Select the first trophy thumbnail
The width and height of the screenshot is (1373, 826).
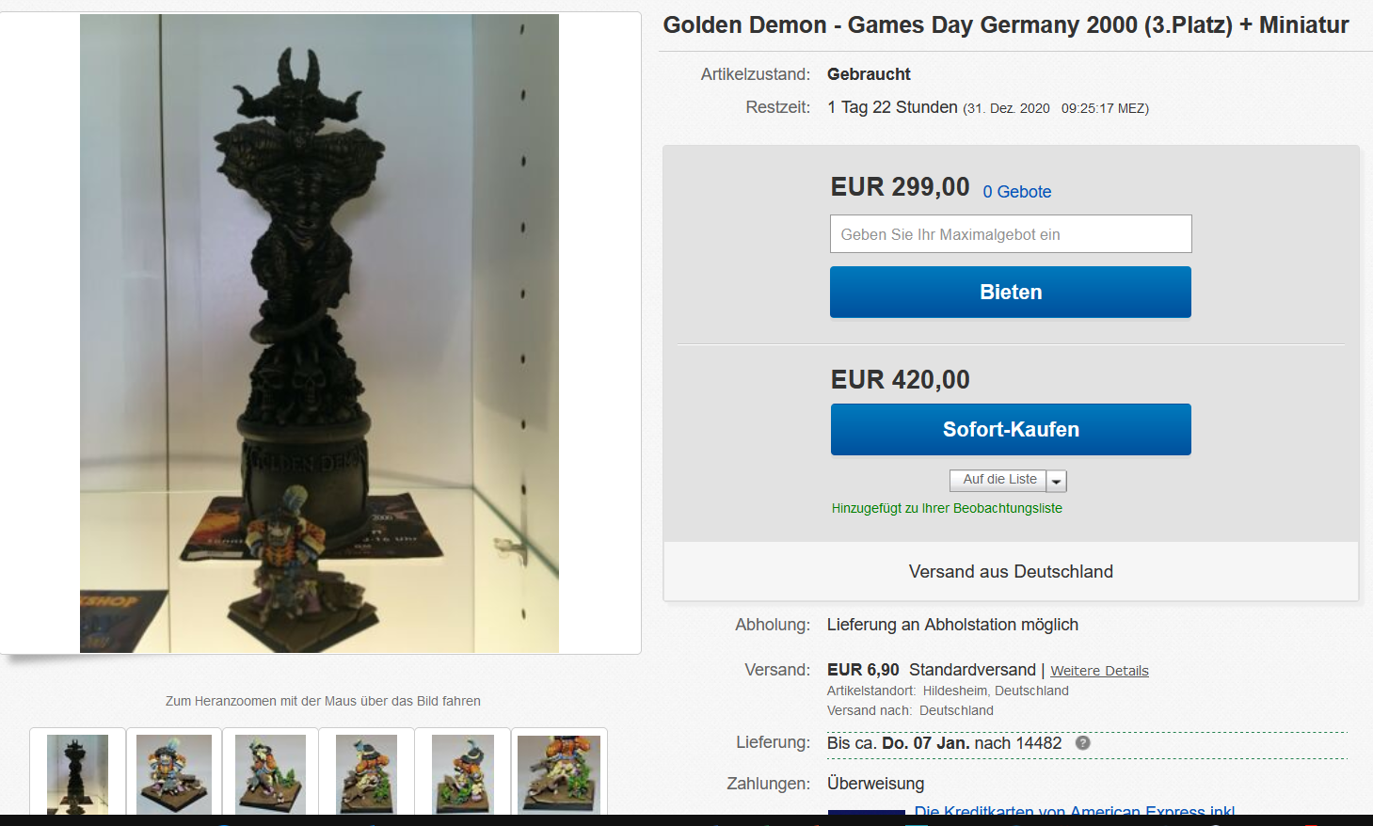[x=77, y=773]
